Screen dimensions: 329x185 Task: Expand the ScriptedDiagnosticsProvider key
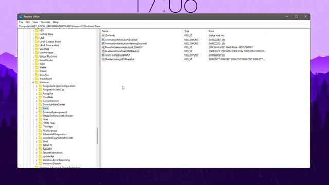coord(36,138)
